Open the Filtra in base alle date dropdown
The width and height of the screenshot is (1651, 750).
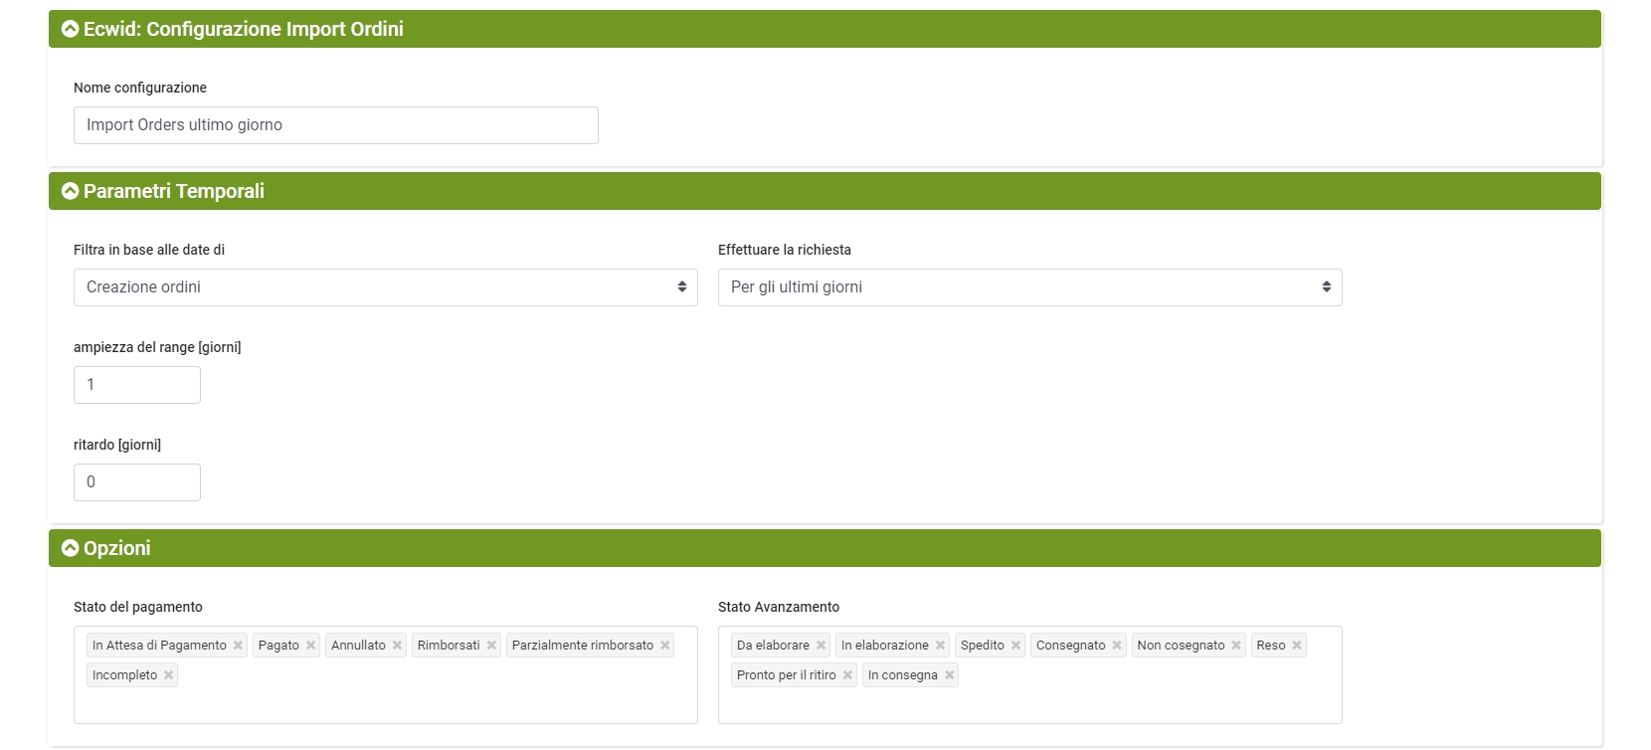385,287
